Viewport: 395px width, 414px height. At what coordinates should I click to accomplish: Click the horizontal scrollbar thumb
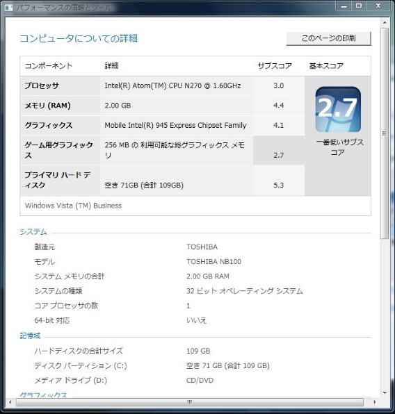[190, 402]
